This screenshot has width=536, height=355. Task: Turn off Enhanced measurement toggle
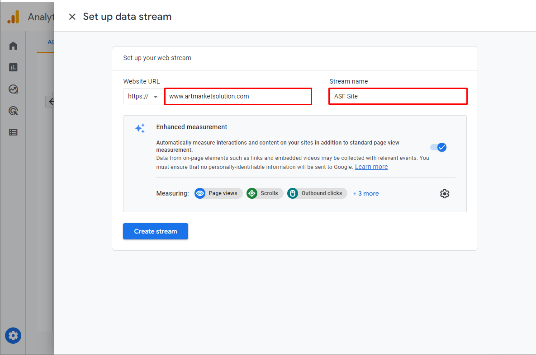click(x=438, y=147)
